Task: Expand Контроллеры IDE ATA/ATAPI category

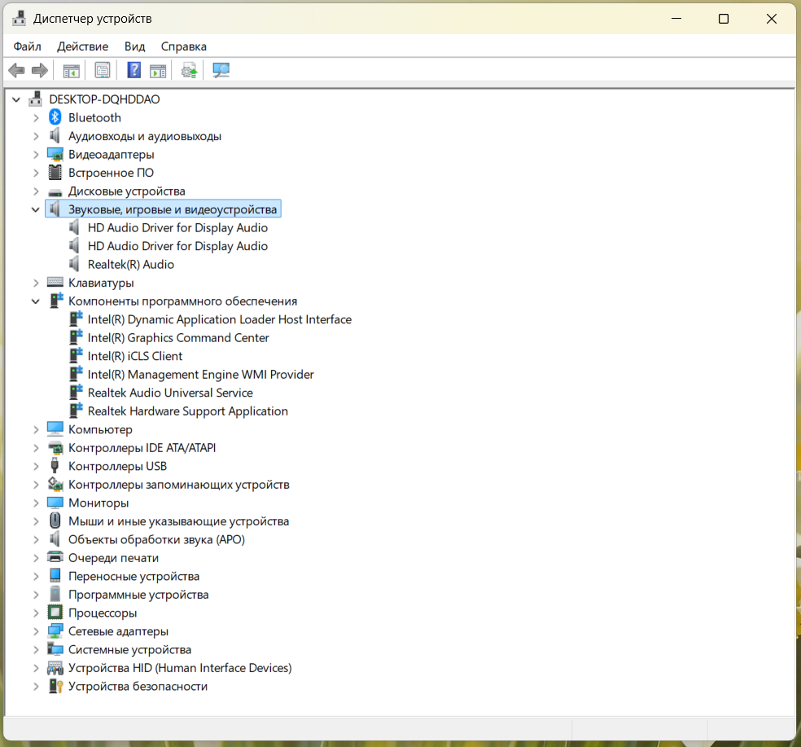Action: 36,448
